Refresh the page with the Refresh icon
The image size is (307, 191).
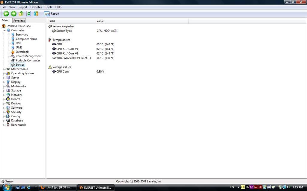pyautogui.click(x=28, y=14)
